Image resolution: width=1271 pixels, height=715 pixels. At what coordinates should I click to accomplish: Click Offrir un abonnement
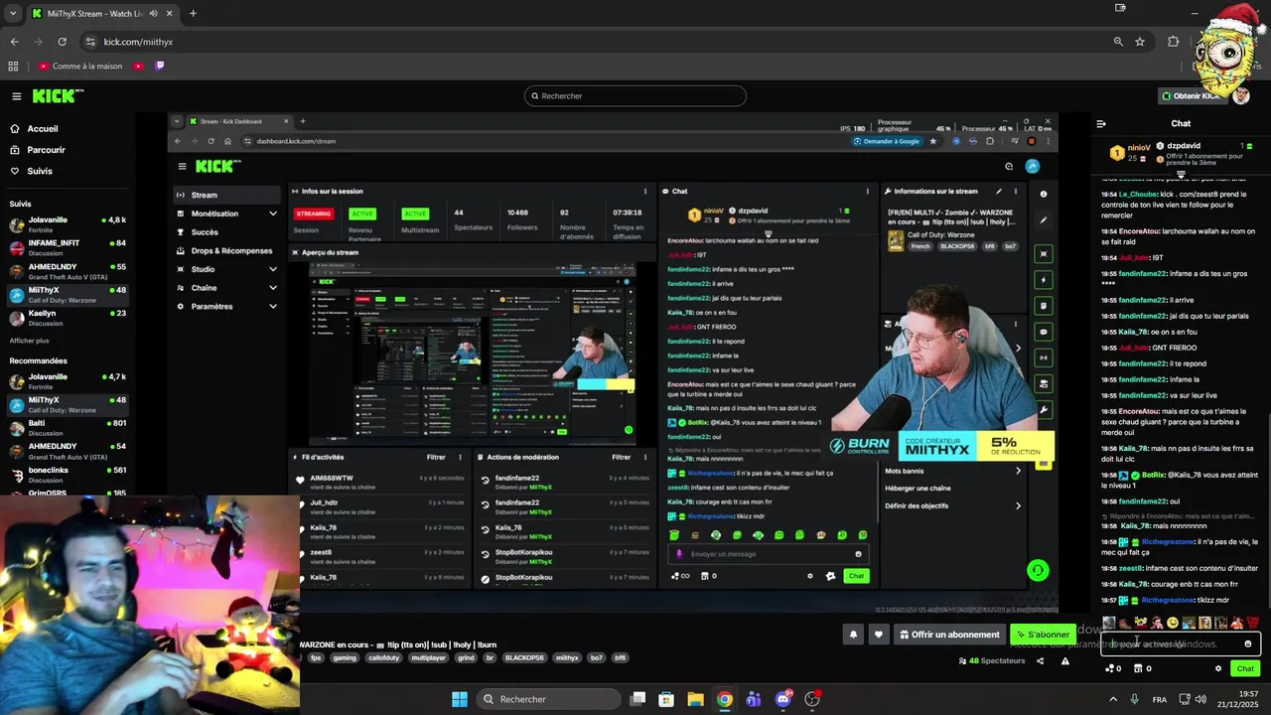(x=949, y=635)
